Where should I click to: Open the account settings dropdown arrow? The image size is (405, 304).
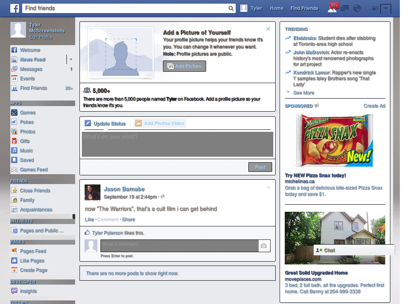[x=386, y=8]
